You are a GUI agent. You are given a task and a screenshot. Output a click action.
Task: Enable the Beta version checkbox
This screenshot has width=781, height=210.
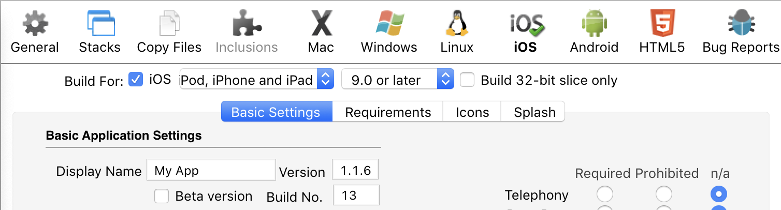(162, 196)
